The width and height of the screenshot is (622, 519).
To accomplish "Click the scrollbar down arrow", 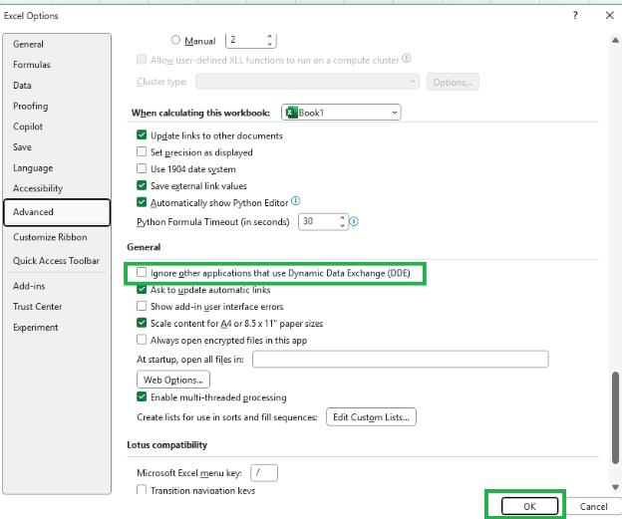I will point(615,487).
